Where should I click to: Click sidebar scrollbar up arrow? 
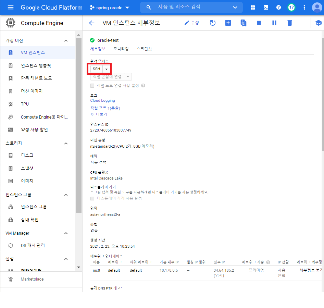point(78,35)
